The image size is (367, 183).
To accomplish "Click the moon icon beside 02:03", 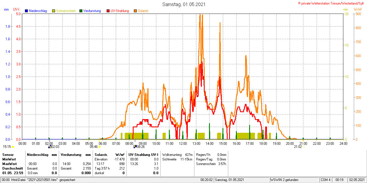I will pos(49,147).
